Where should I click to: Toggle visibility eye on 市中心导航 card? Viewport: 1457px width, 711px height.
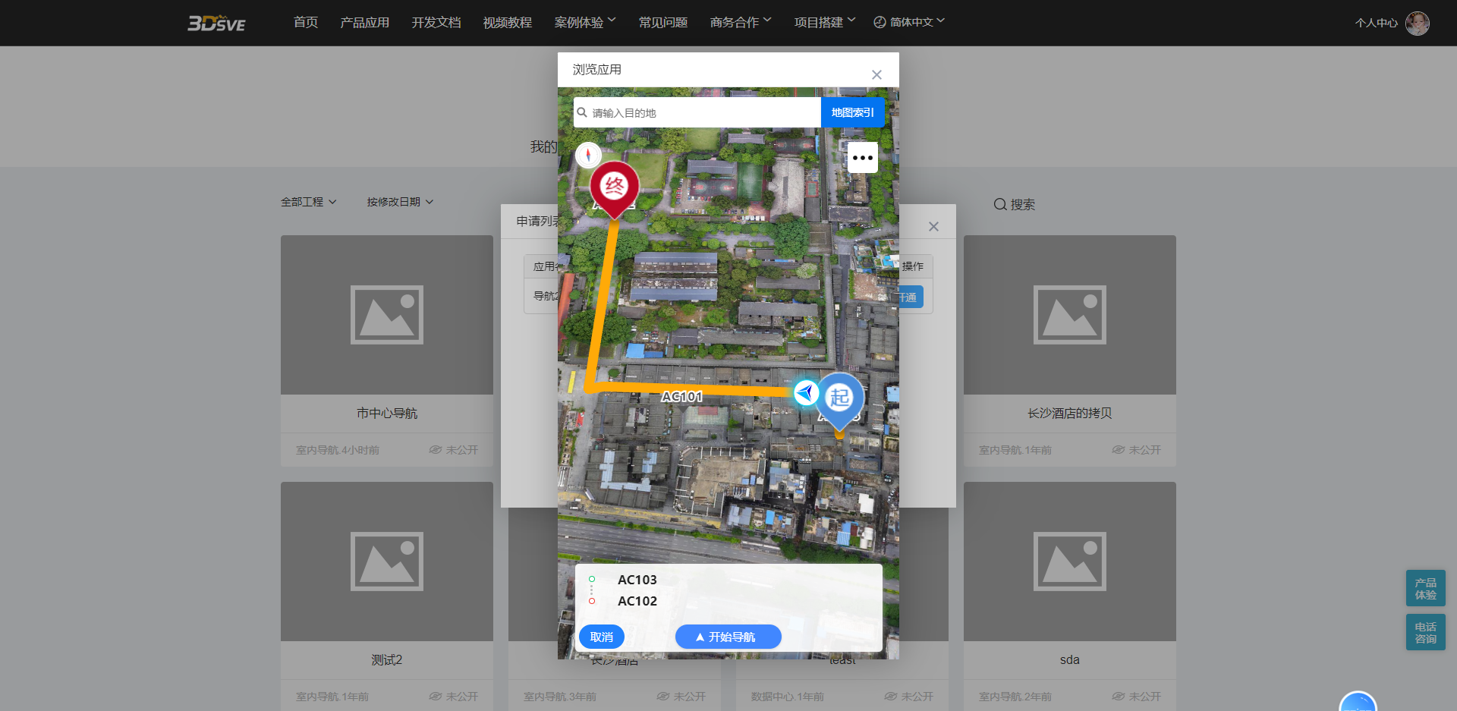tap(436, 450)
